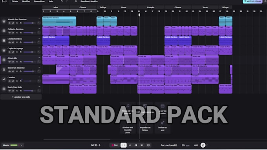Open options menu of Atlantic Pad Remboo track

39,19
